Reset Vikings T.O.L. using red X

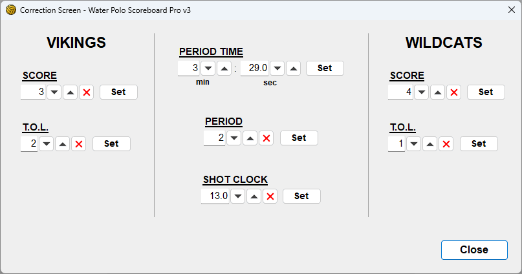coord(79,144)
